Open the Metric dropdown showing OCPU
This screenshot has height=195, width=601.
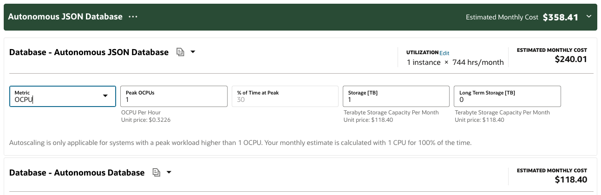[63, 96]
